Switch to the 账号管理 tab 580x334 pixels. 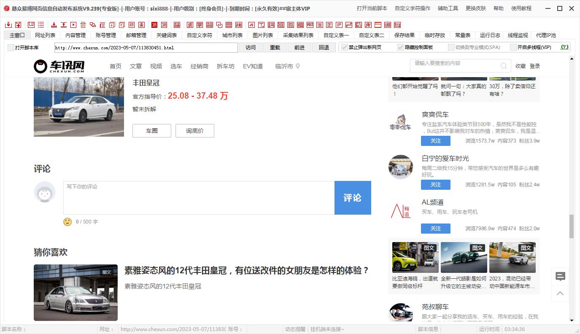pos(106,35)
